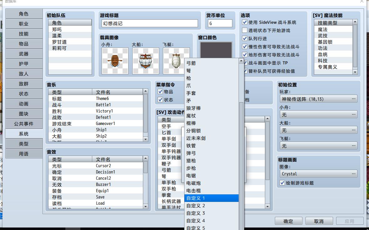Toggle 队列行进 checkbox
Screen dimensions: 369x230
coord(245,38)
